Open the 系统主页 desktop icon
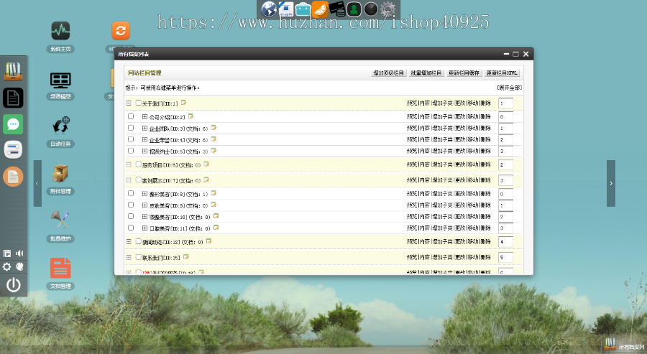647x354 pixels. (60, 32)
